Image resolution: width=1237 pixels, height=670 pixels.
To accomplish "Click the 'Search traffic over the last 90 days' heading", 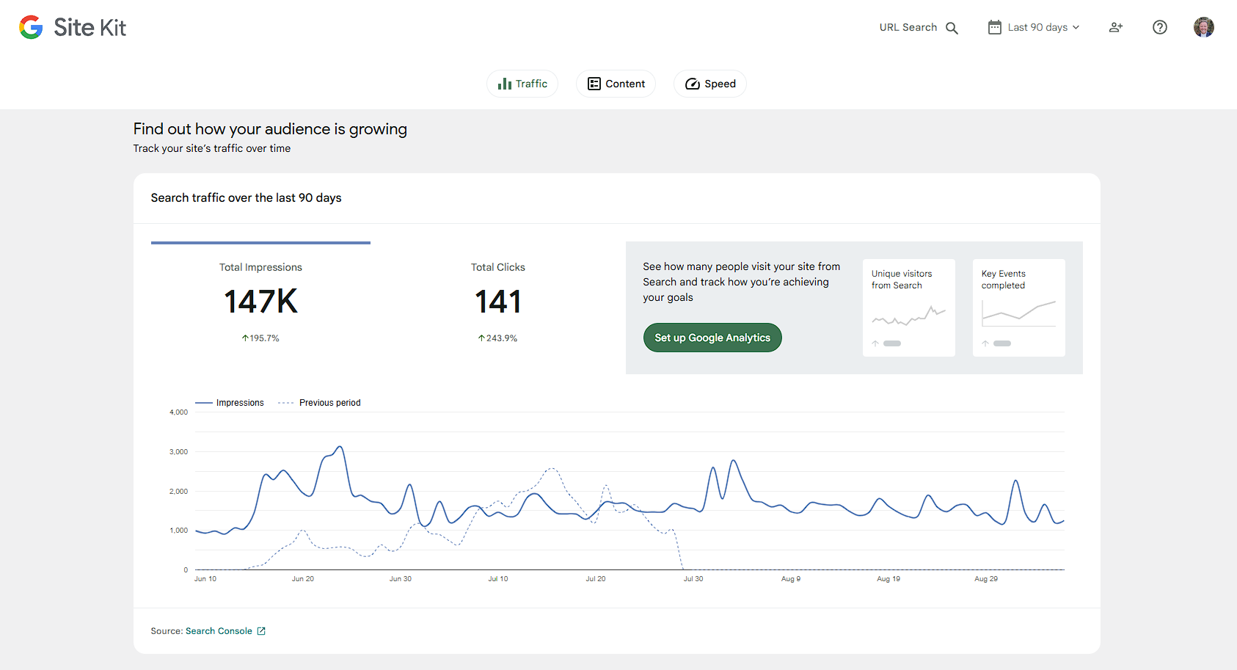I will coord(246,198).
